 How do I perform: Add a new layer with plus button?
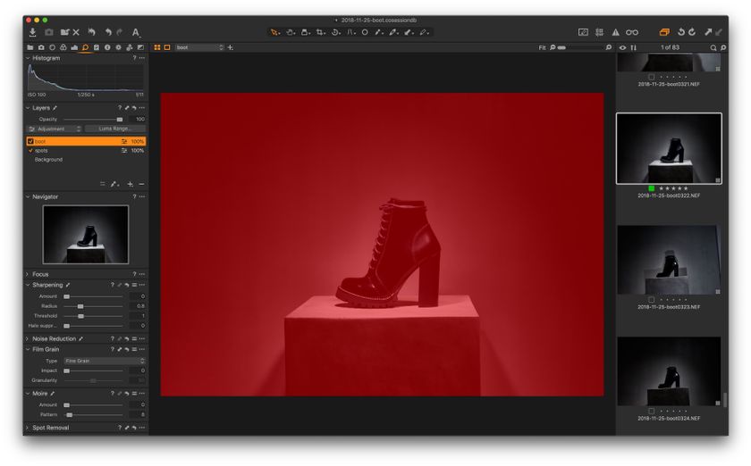click(x=130, y=184)
